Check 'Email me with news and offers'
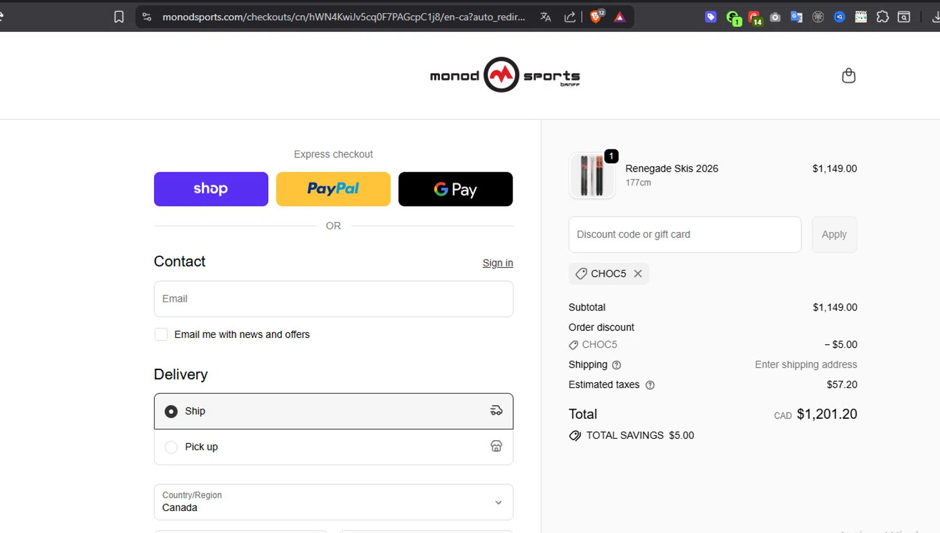The width and height of the screenshot is (940, 533). (x=161, y=334)
